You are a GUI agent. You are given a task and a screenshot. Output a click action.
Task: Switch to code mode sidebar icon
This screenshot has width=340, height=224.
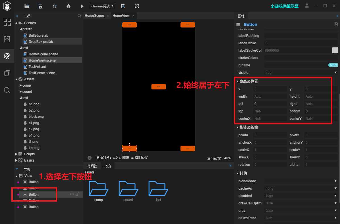point(7,39)
